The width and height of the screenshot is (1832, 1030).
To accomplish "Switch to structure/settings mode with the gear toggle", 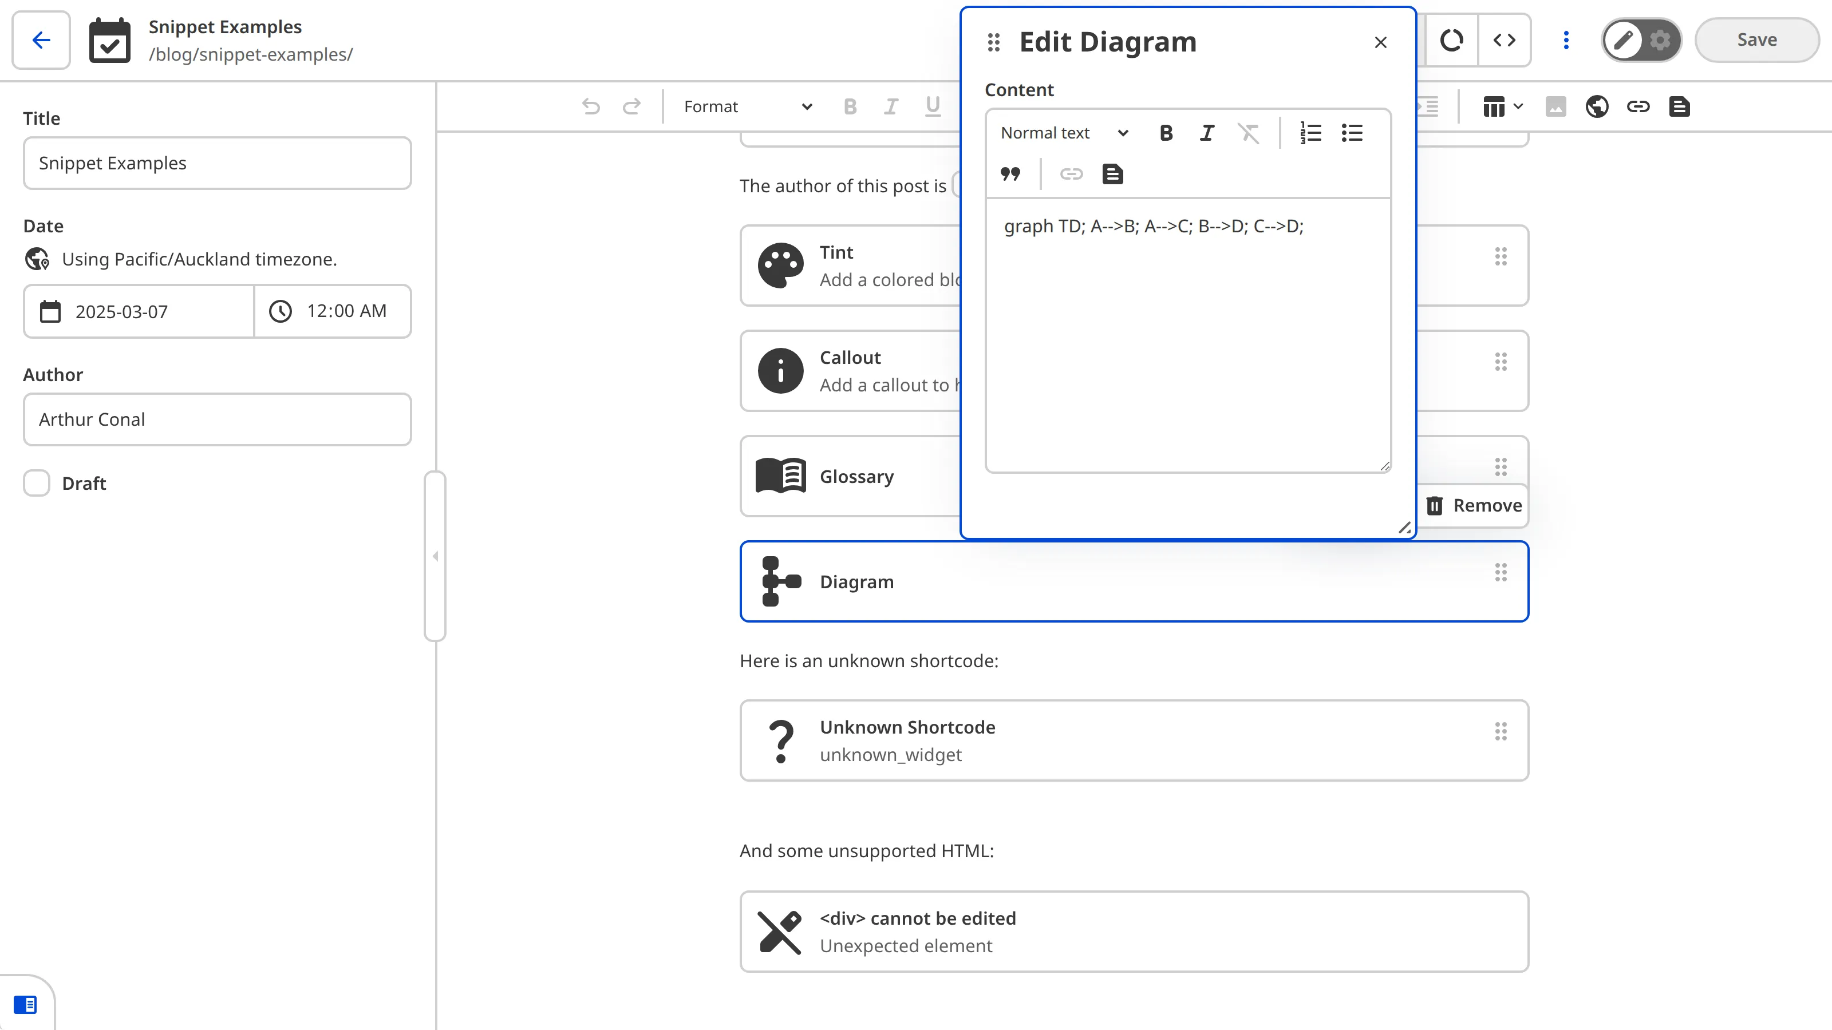I will coord(1660,40).
